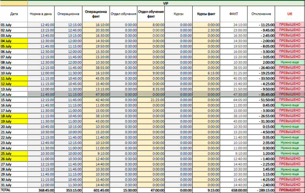Image resolution: width=305 pixels, height=193 pixels.
Task: Click the Операционка факт column header
Action: pyautogui.click(x=96, y=14)
